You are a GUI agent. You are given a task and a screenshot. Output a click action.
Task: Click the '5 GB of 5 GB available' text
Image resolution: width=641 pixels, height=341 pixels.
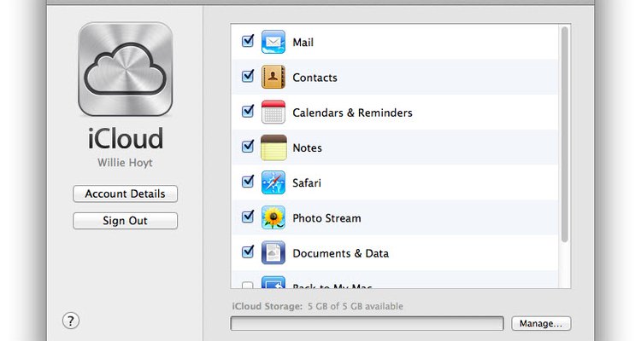pos(356,306)
